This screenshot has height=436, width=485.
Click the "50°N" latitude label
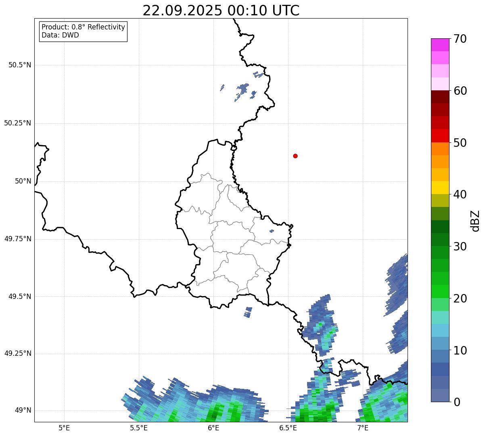coord(23,181)
